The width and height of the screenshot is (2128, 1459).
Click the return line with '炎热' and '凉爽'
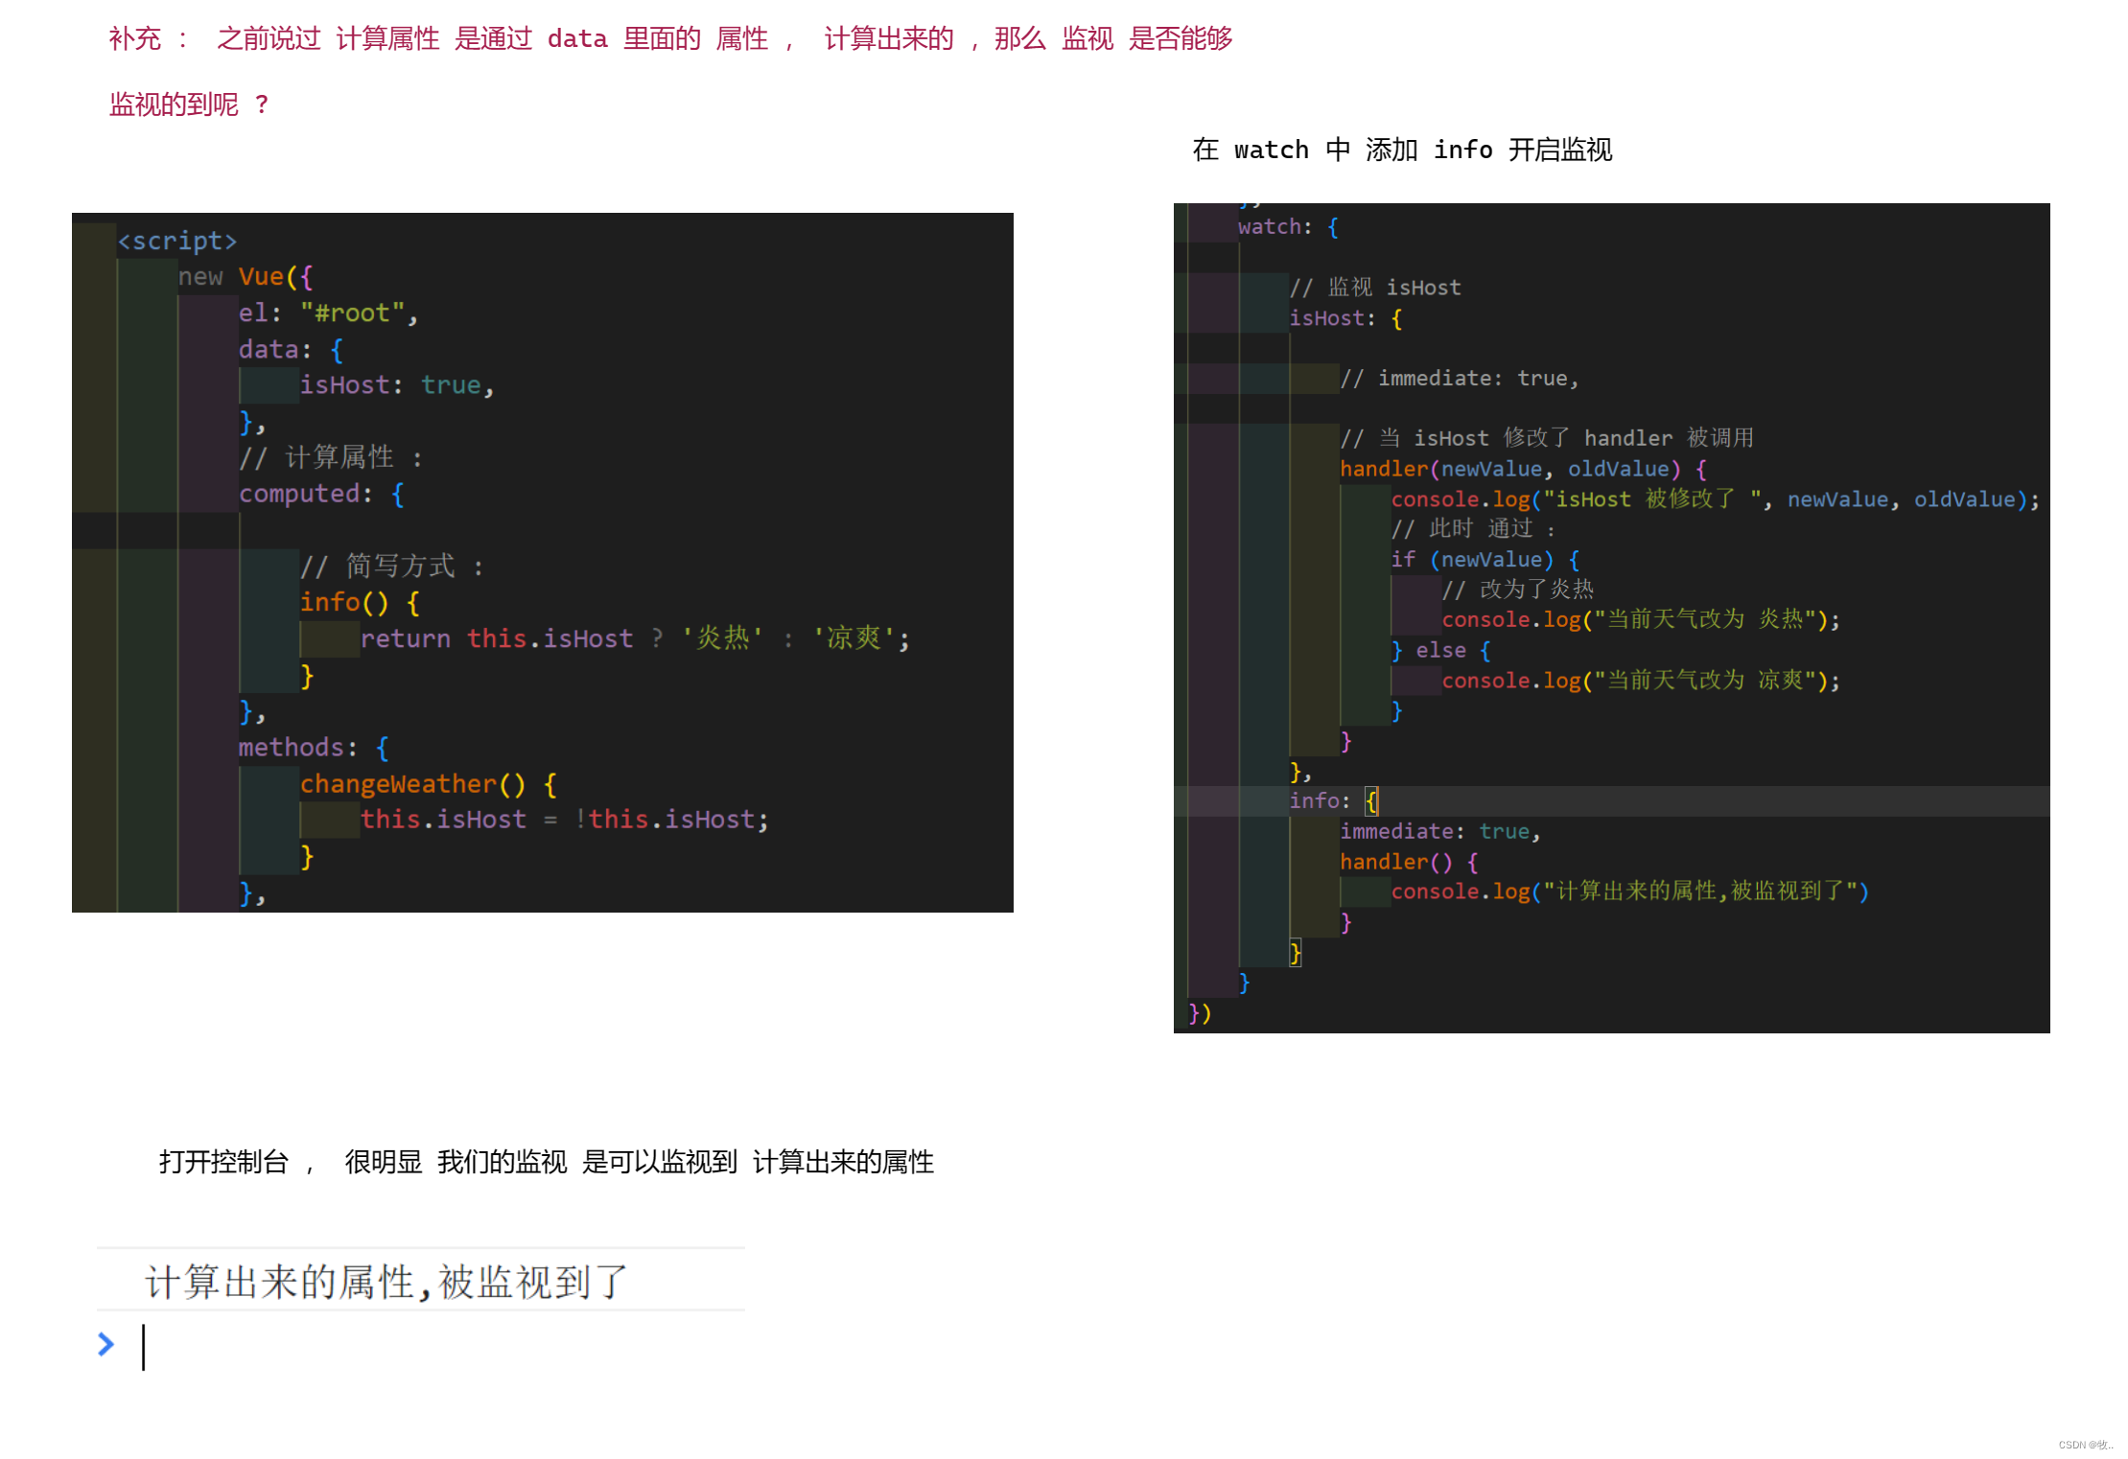(635, 638)
